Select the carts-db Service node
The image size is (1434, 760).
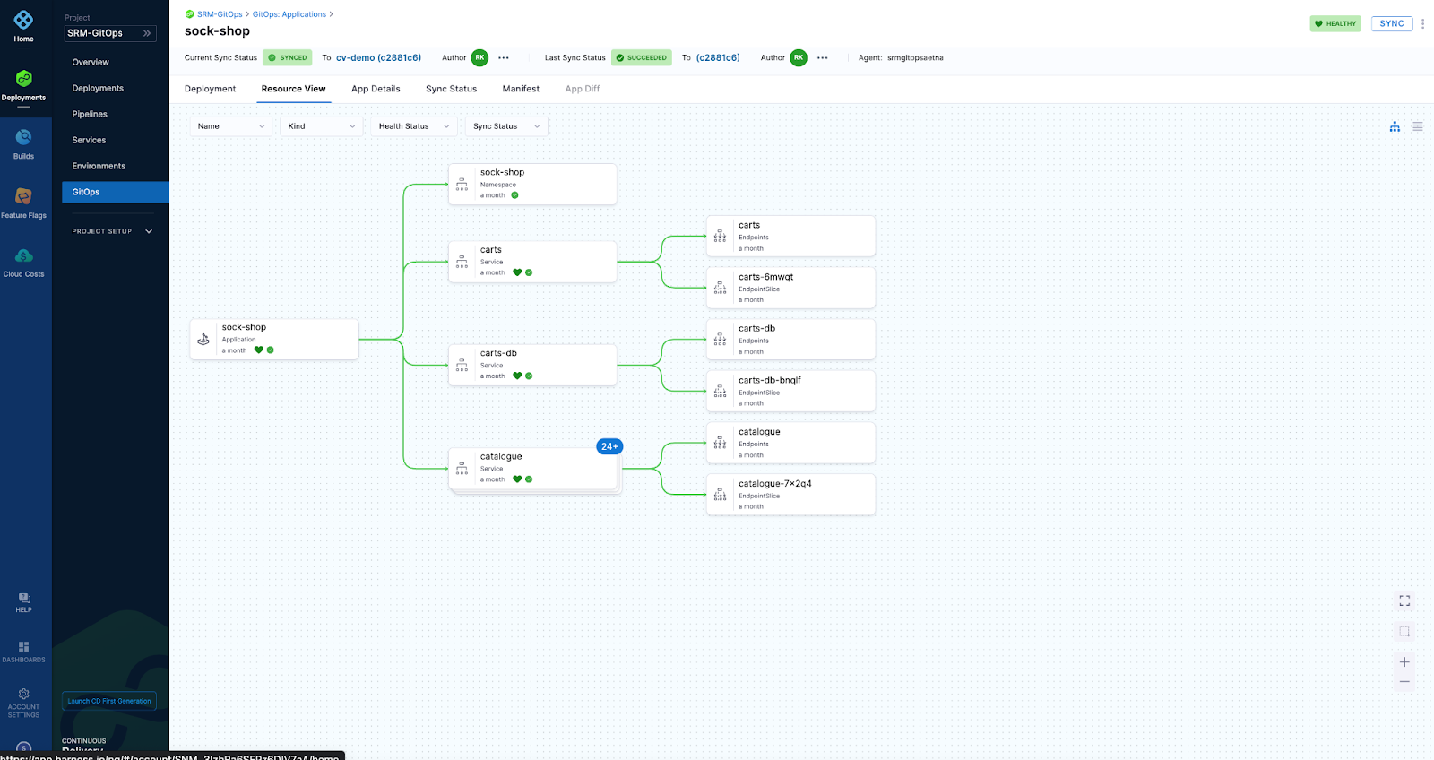click(532, 365)
